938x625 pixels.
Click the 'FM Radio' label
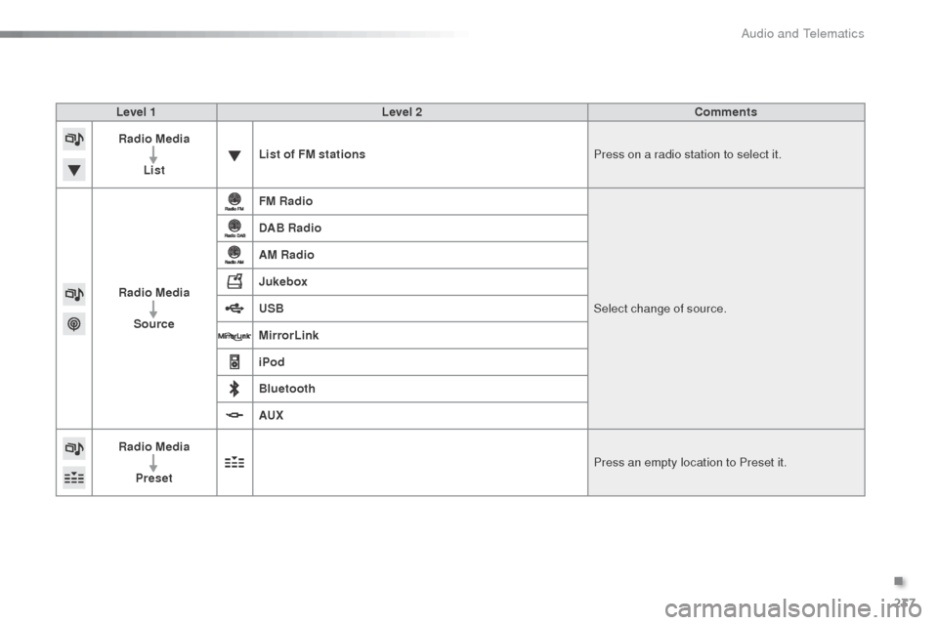tap(285, 201)
